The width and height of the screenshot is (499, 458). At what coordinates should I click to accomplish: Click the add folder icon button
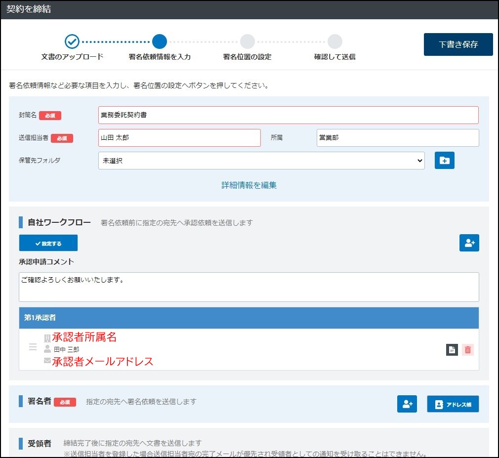[444, 161]
